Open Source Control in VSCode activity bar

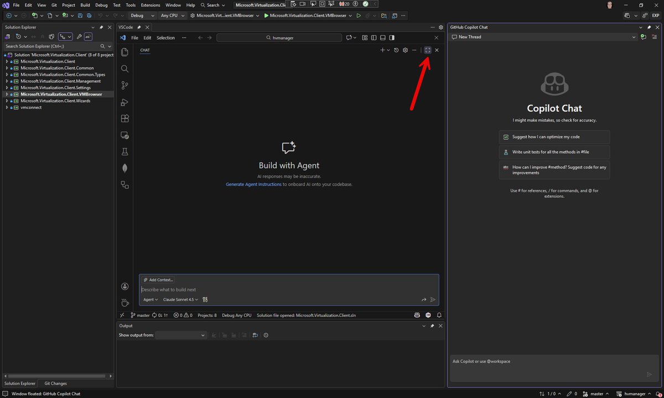click(x=125, y=85)
